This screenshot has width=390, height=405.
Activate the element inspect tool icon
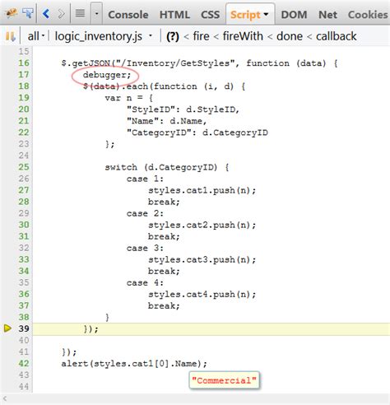click(28, 13)
